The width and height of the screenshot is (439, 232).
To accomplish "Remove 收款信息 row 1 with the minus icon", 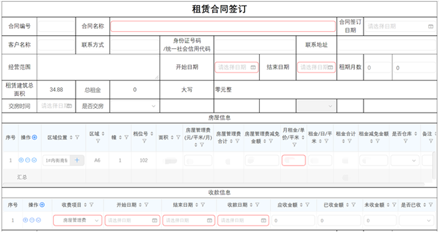I will click(x=32, y=220).
